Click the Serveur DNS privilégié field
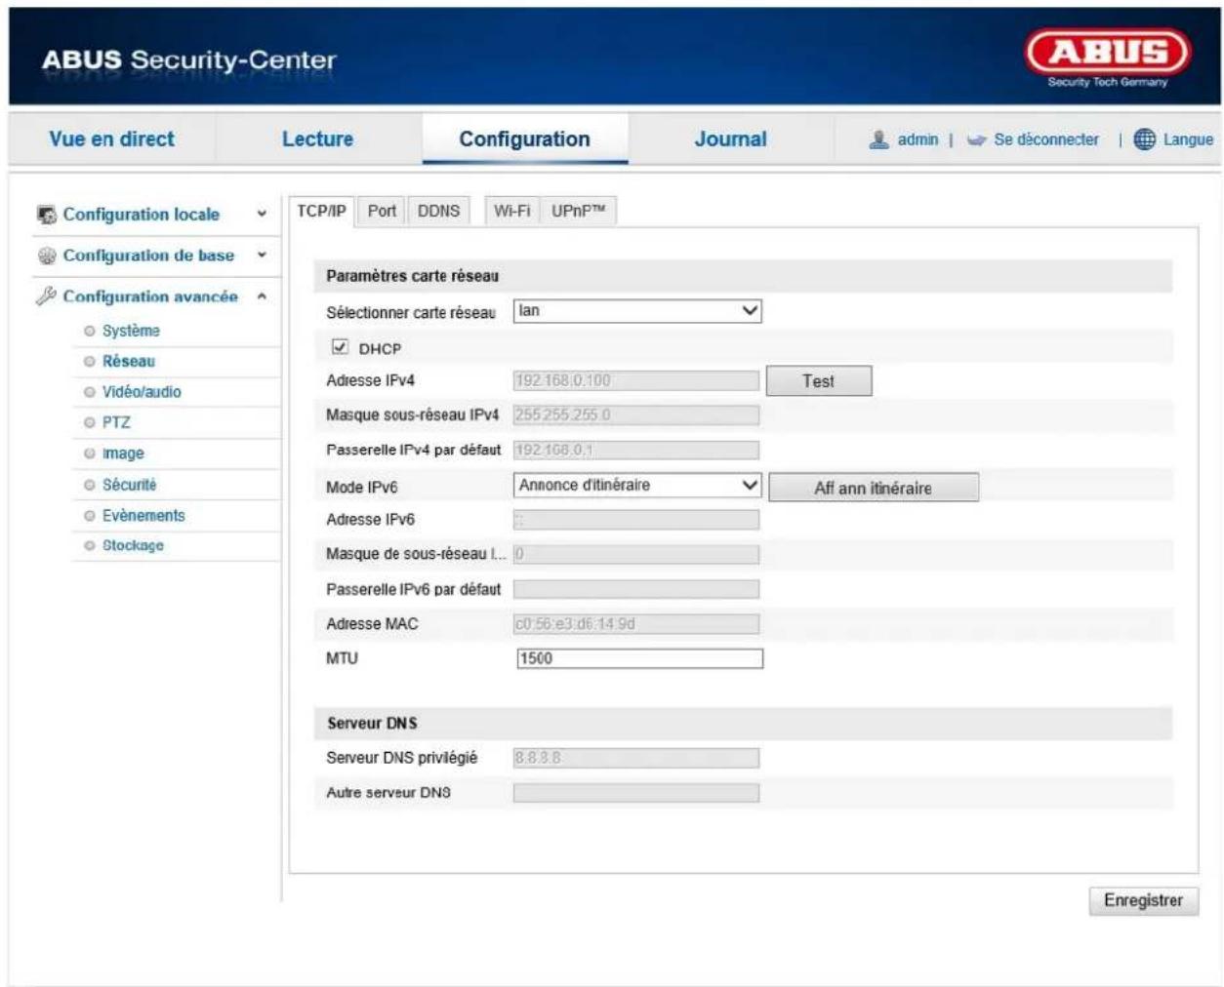 [x=636, y=758]
